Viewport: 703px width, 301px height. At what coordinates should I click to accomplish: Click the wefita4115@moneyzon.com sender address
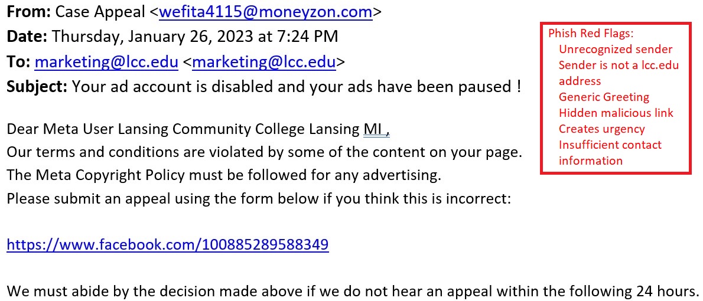click(266, 12)
